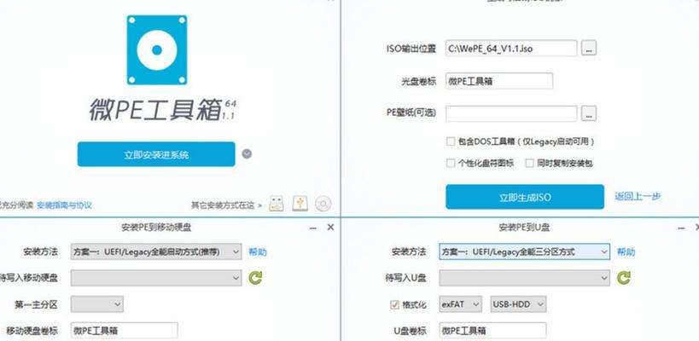Enable the personalized drive icon checkbox

[x=451, y=163]
